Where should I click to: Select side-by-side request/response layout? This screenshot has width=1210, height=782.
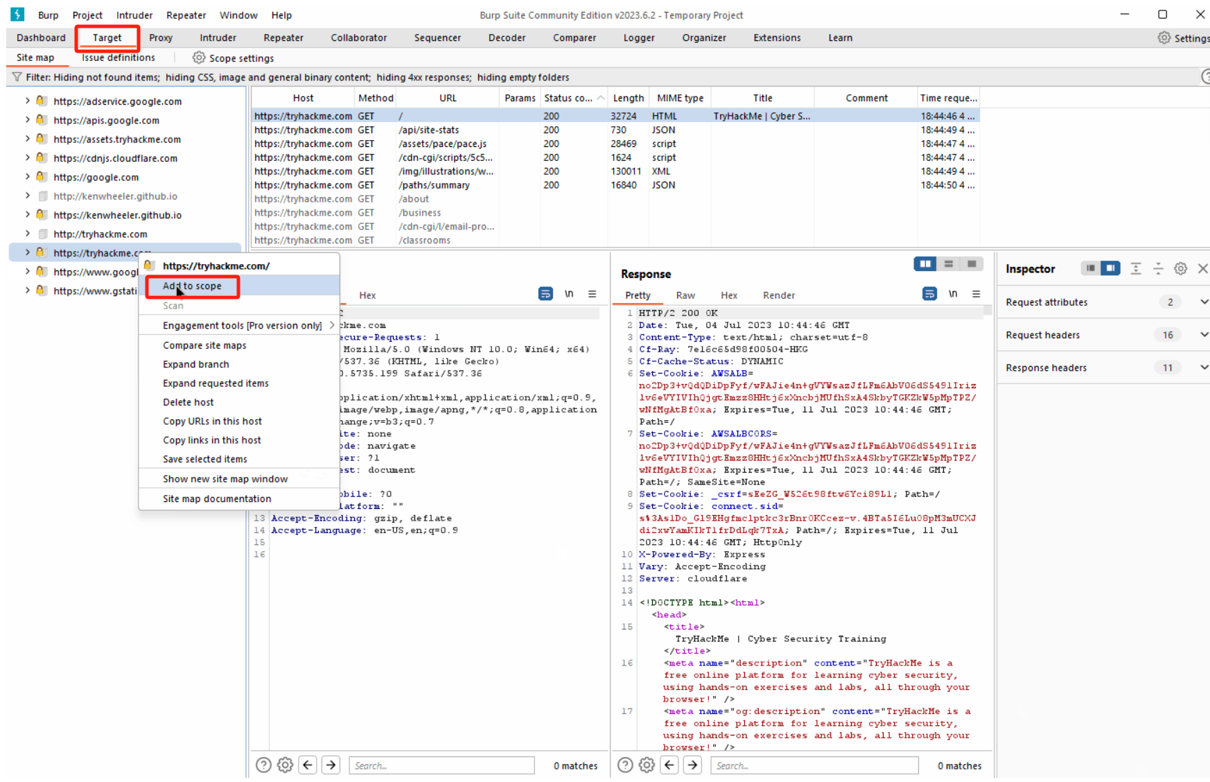(925, 264)
